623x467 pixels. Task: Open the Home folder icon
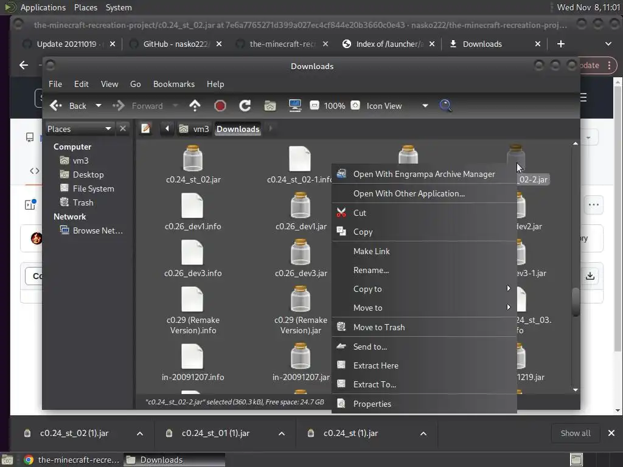click(x=270, y=106)
